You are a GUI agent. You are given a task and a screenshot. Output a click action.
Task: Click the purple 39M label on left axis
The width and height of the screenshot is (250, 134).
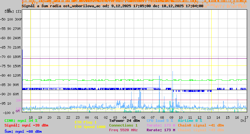[x=18, y=100]
